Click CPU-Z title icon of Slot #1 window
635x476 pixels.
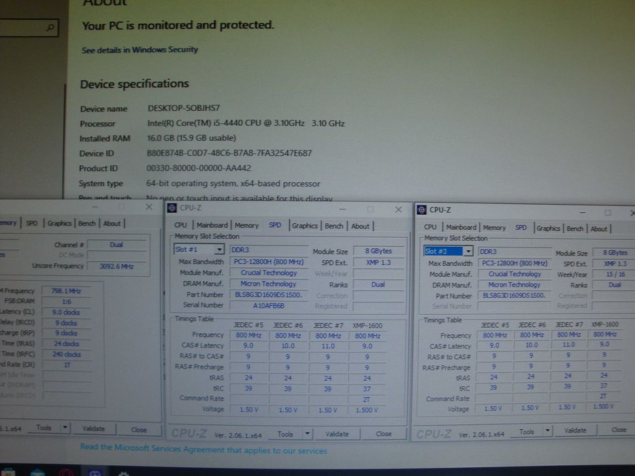point(172,208)
